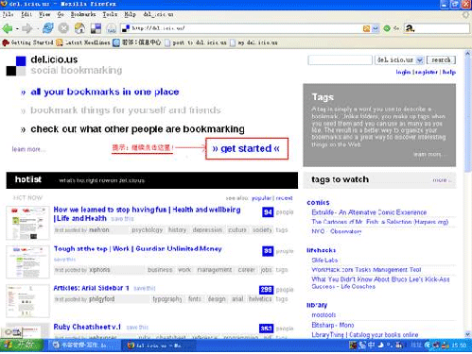472x354 pixels.
Task: Click the RSS feed icon in address bar
Action: tap(366, 28)
